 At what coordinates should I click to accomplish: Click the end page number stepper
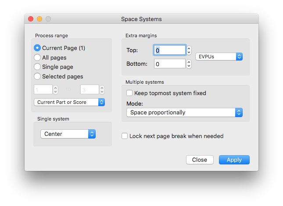pyautogui.click(x=102, y=89)
